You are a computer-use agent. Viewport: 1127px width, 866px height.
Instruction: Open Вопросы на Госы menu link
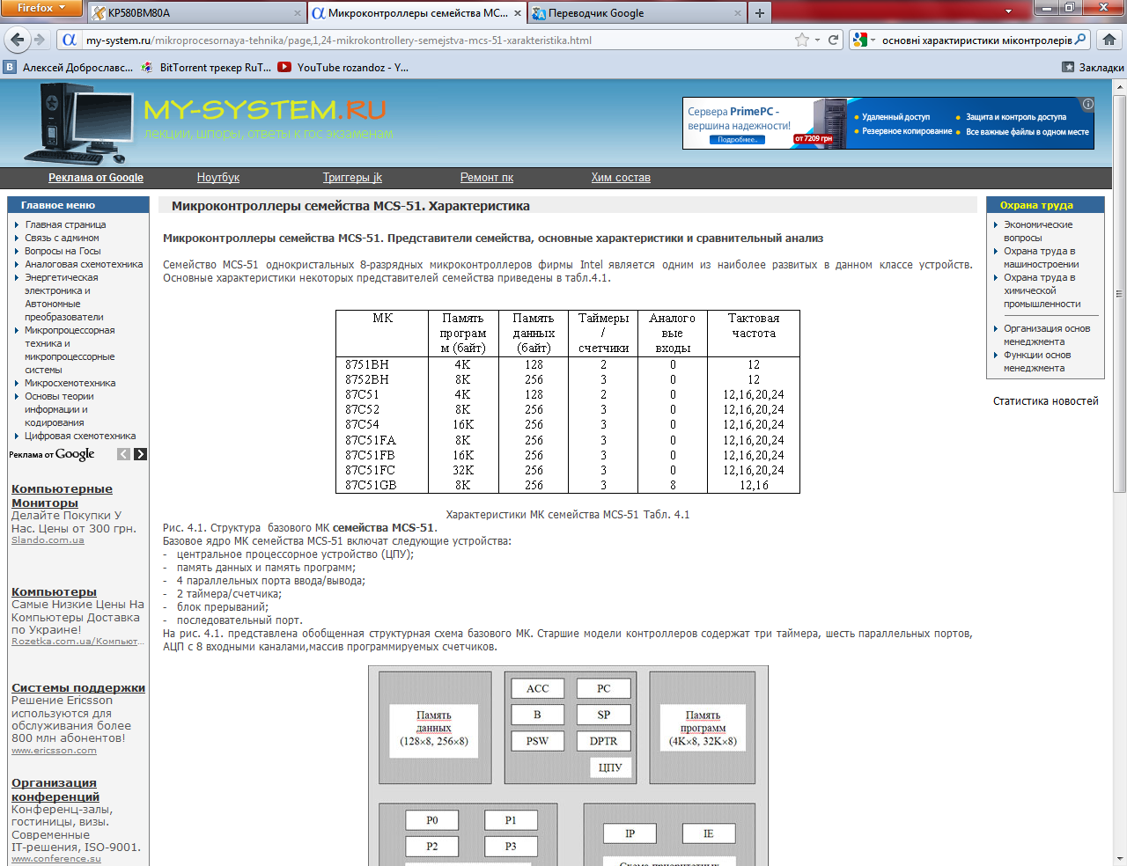(x=63, y=251)
